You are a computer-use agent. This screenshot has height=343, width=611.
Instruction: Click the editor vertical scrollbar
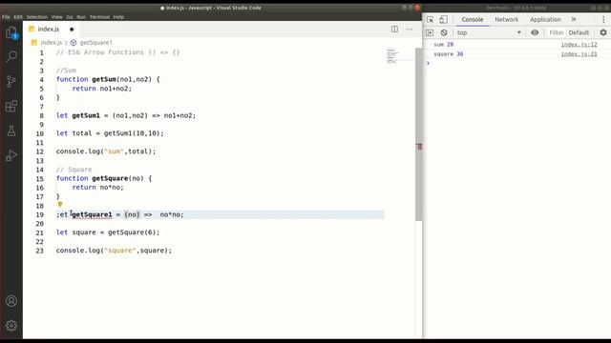pyautogui.click(x=419, y=134)
